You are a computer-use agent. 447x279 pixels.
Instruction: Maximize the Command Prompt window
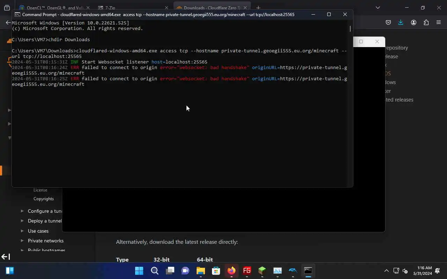329,14
